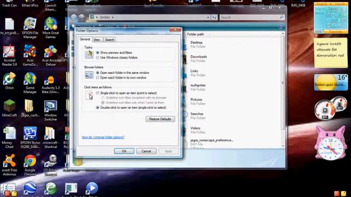The image size is (351, 197).
Task: Click the weather gadget showing 16°
Action: pyautogui.click(x=331, y=82)
